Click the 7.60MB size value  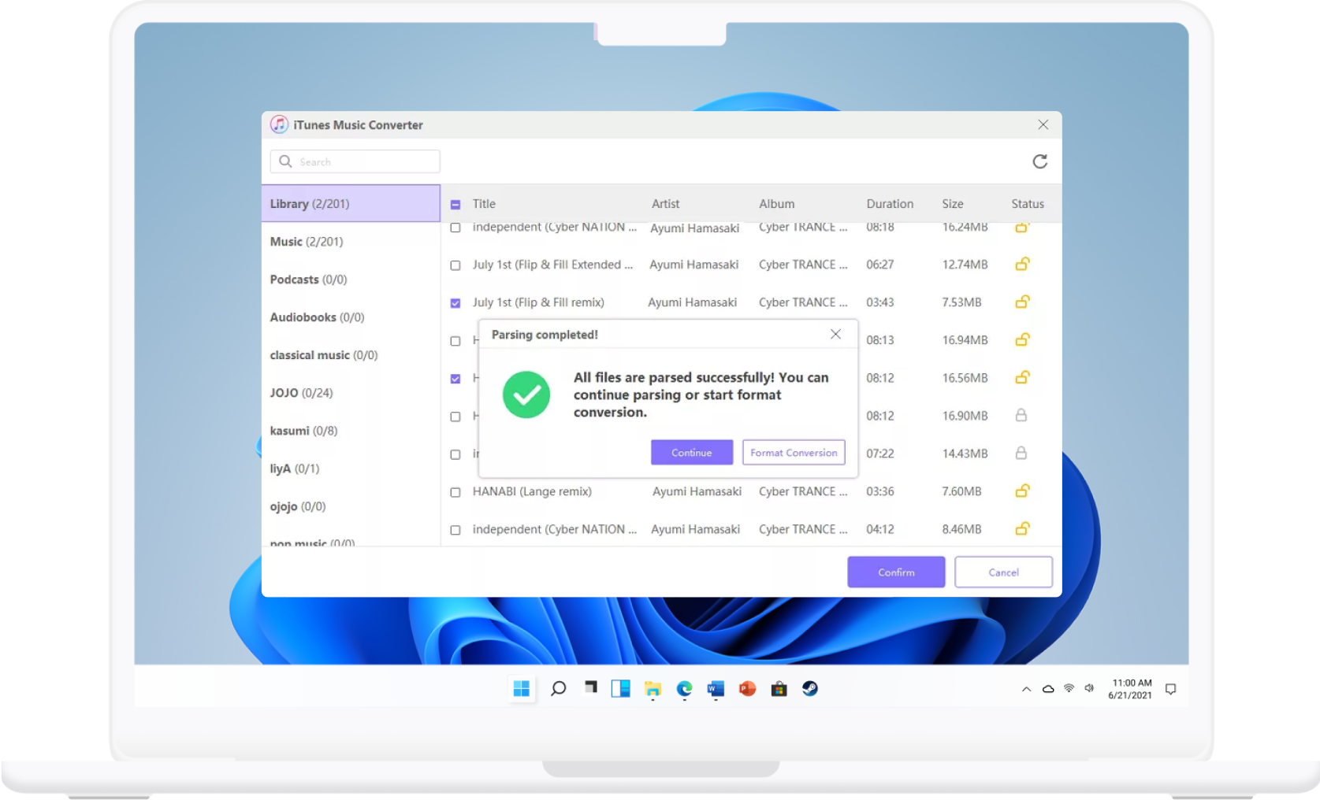[x=961, y=491]
